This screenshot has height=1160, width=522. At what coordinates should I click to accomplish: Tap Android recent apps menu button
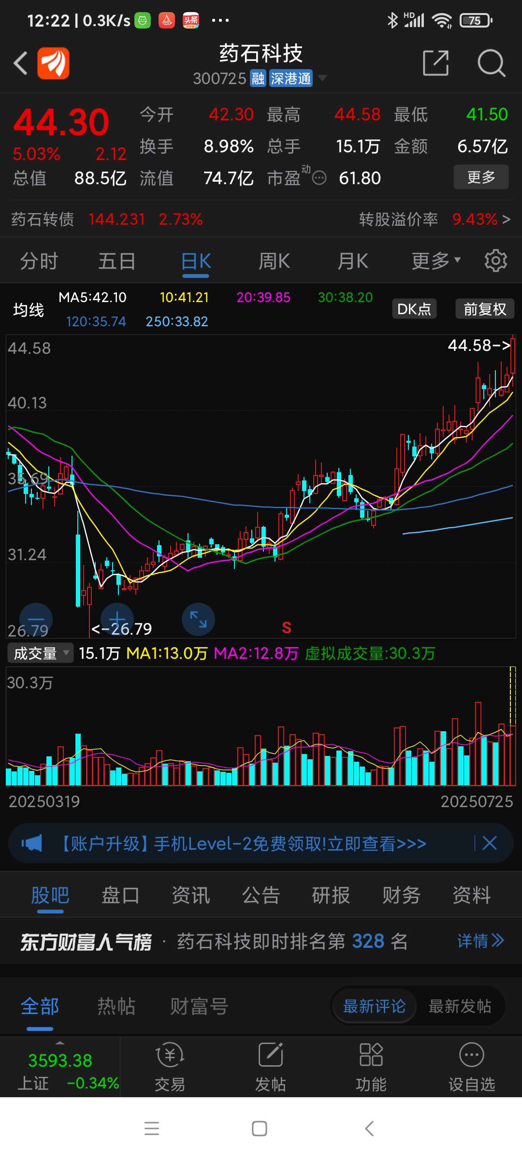[152, 1129]
